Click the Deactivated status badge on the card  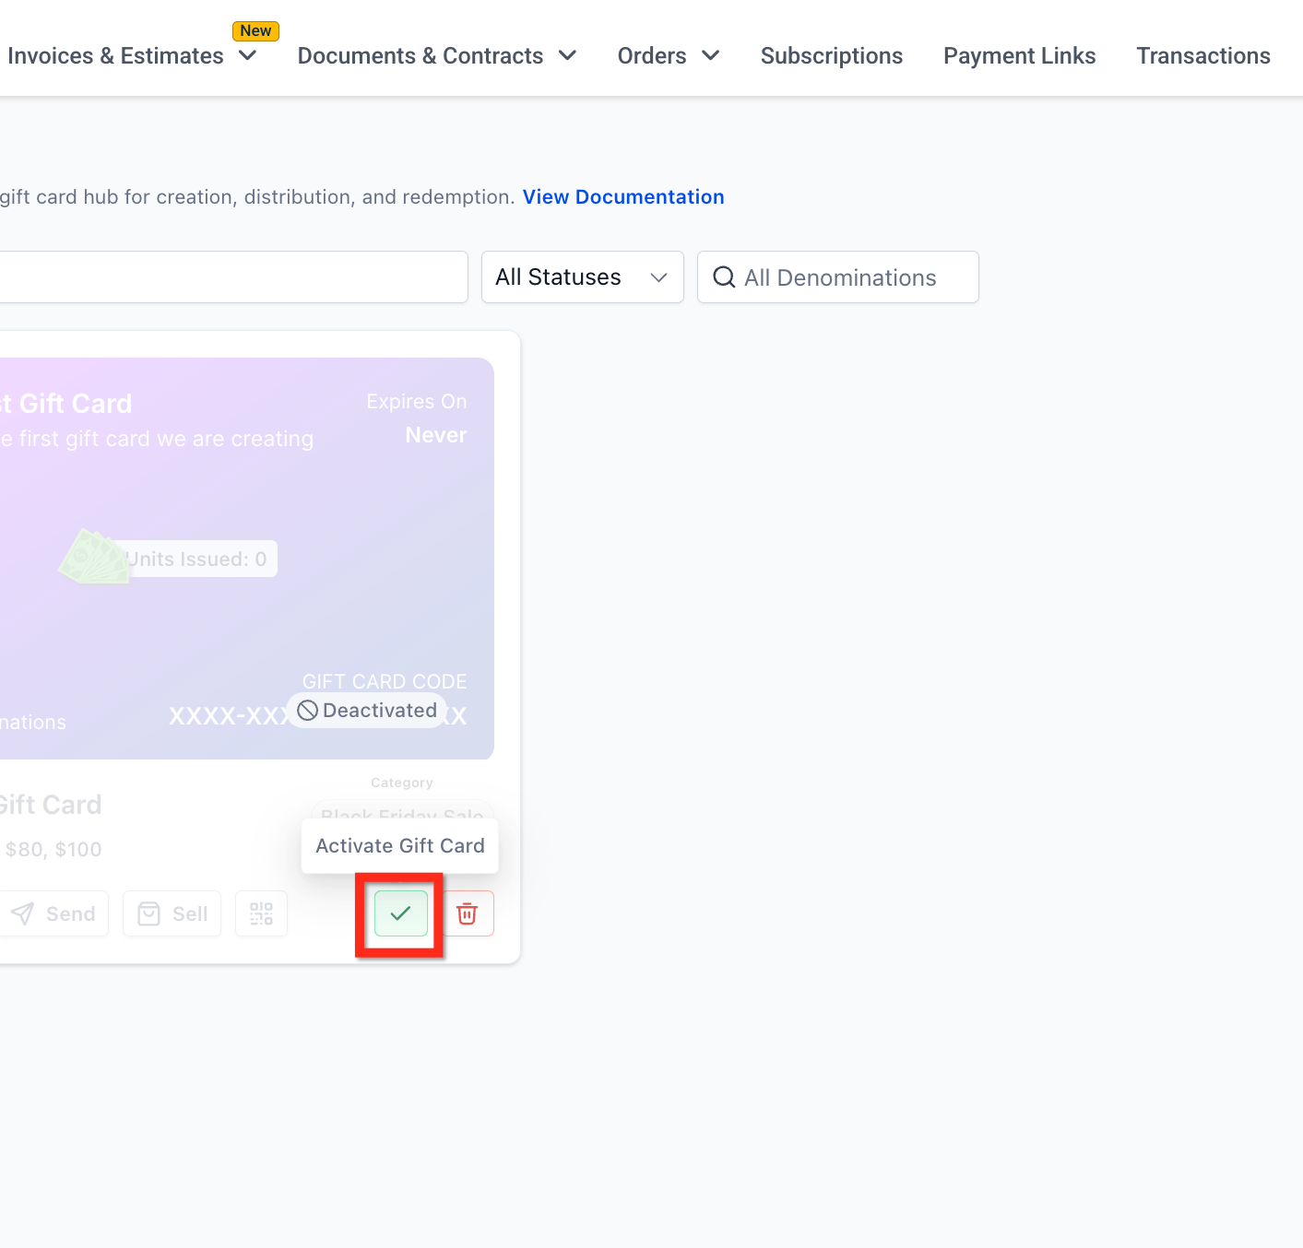pos(367,711)
